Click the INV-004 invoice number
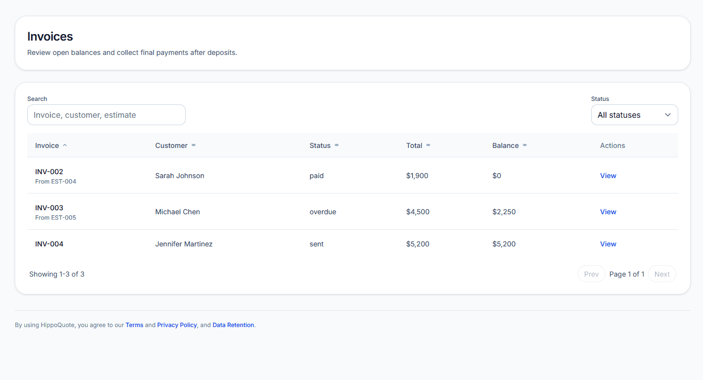 coord(49,244)
